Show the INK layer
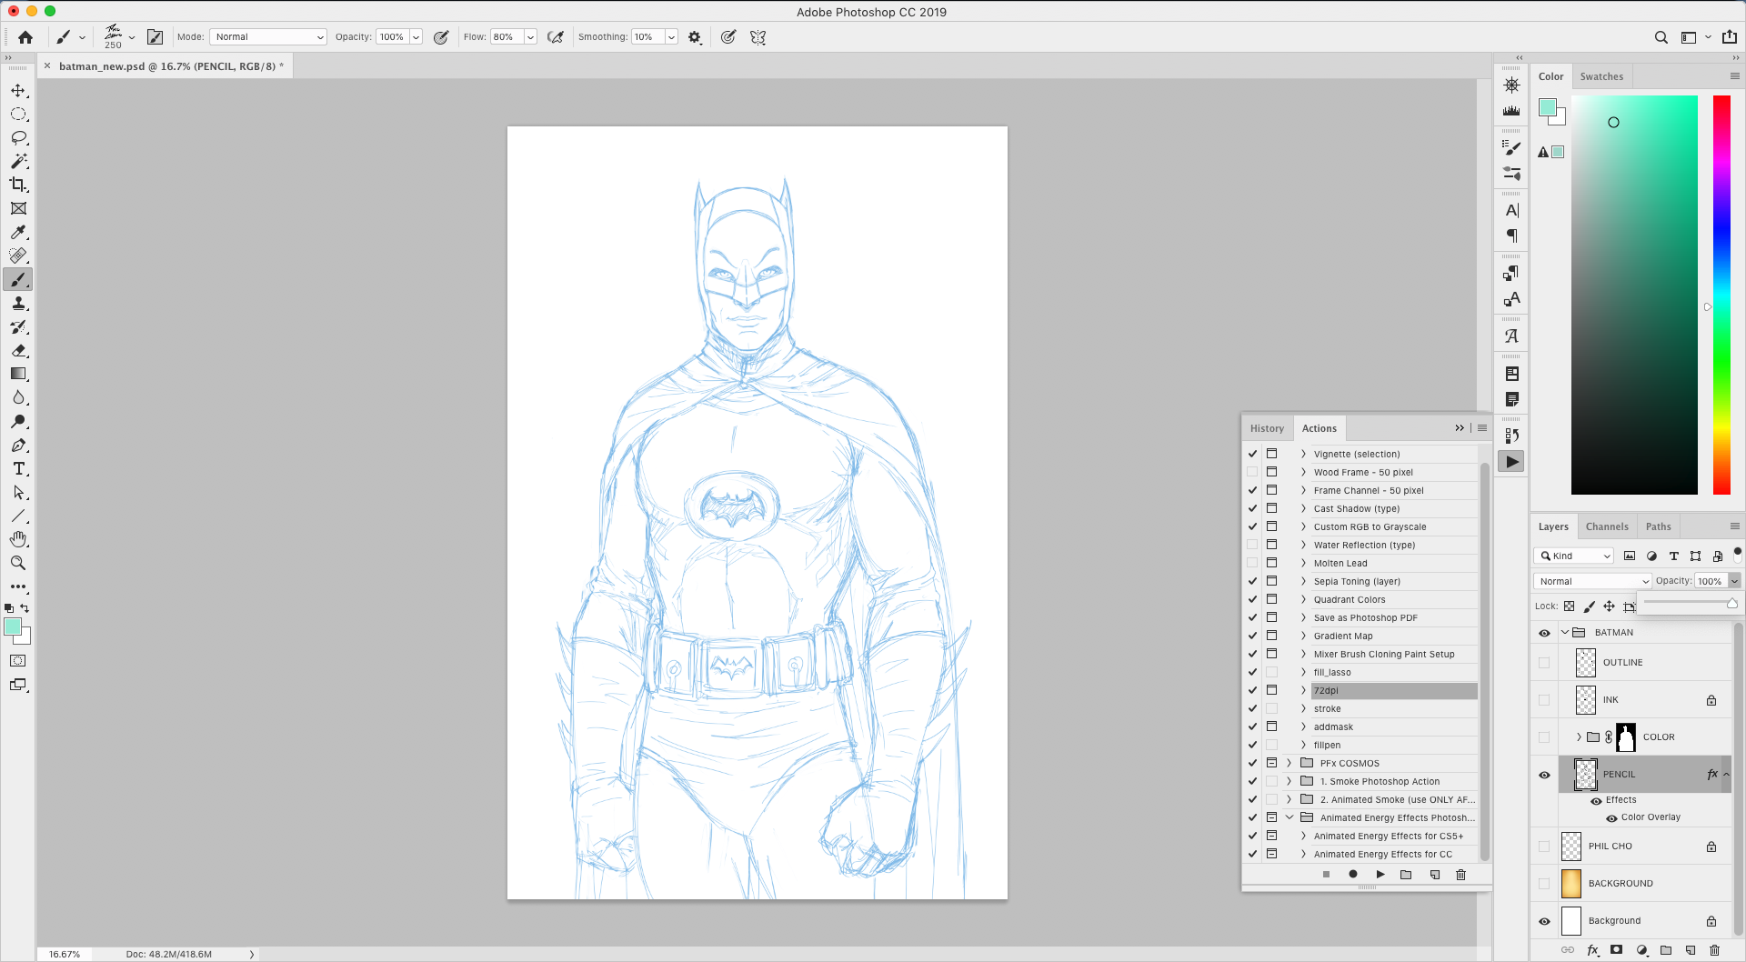 (x=1544, y=700)
